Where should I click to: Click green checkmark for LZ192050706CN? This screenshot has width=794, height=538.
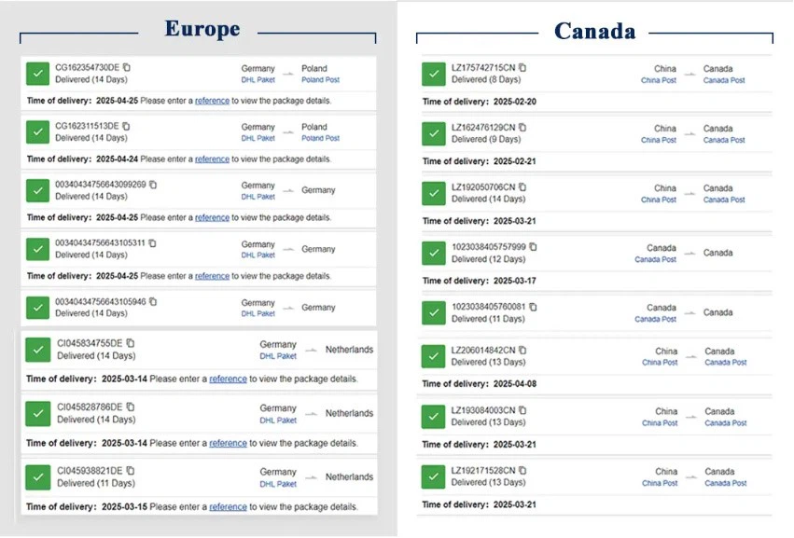[x=433, y=193]
